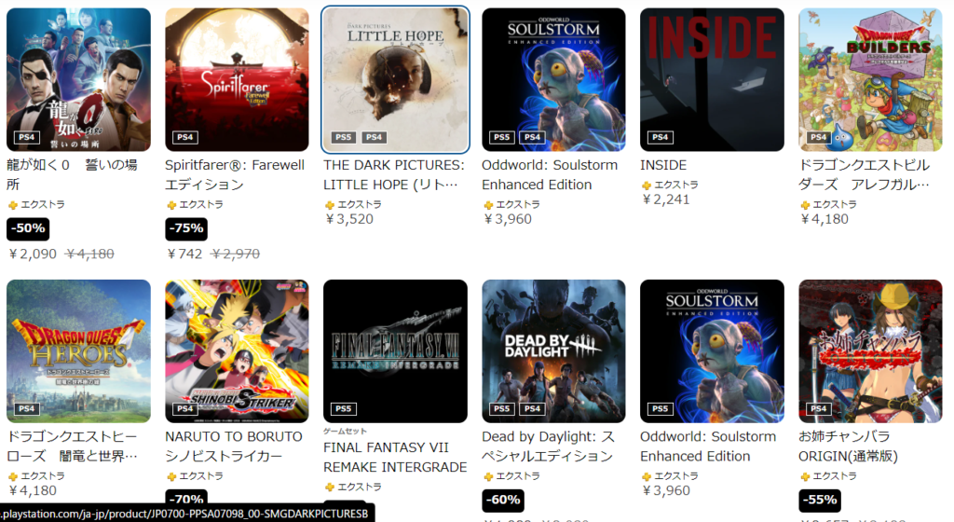This screenshot has width=954, height=522.
Task: Open Oddworld Soulstorm Enhanced Edition title, top row
Action: click(550, 174)
